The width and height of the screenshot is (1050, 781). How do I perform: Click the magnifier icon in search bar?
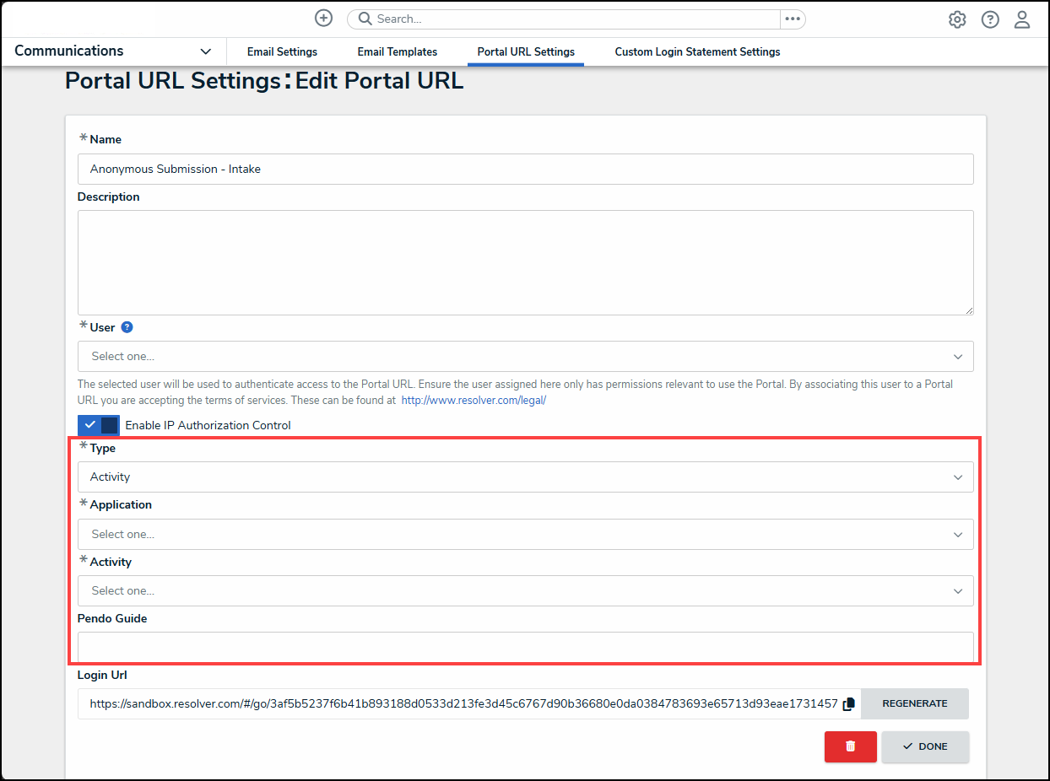click(x=365, y=19)
